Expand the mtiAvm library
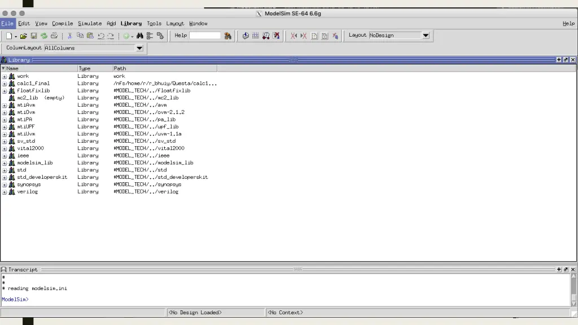578x325 pixels. [x=5, y=105]
